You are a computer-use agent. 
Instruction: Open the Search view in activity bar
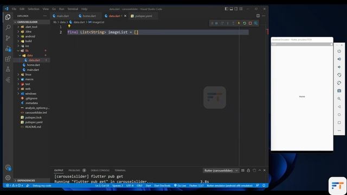pyautogui.click(x=8, y=28)
